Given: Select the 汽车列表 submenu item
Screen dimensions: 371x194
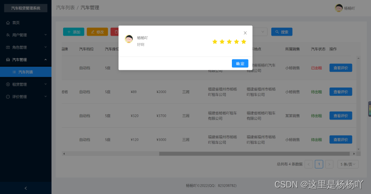Looking at the screenshot, I should (26, 72).
